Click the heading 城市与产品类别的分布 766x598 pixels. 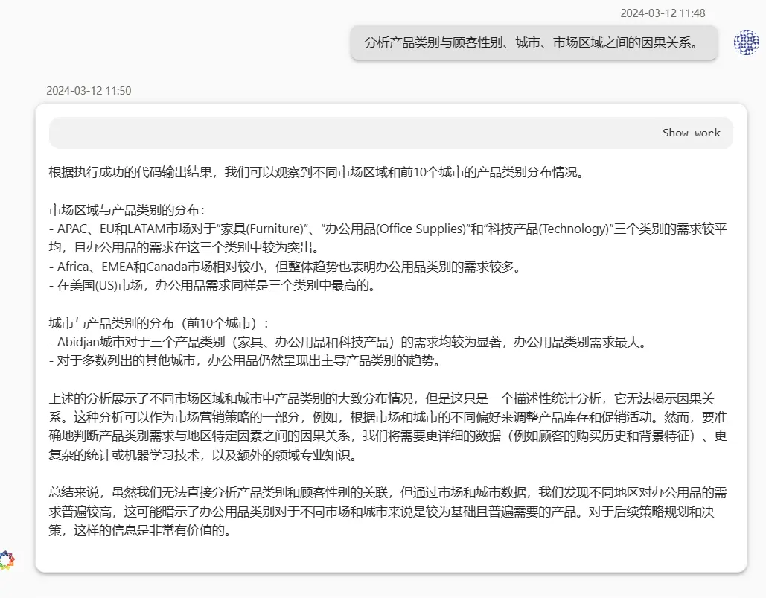tap(159, 323)
